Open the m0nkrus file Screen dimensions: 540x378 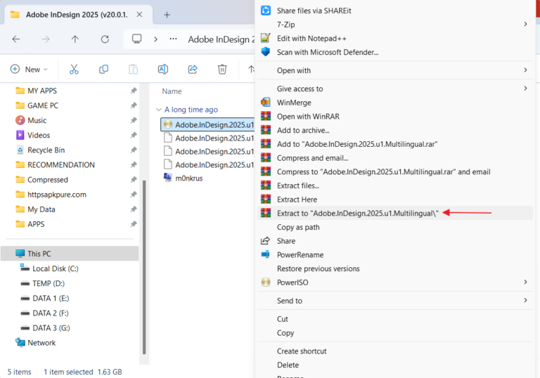190,178
